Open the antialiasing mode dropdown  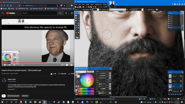tap(146, 10)
